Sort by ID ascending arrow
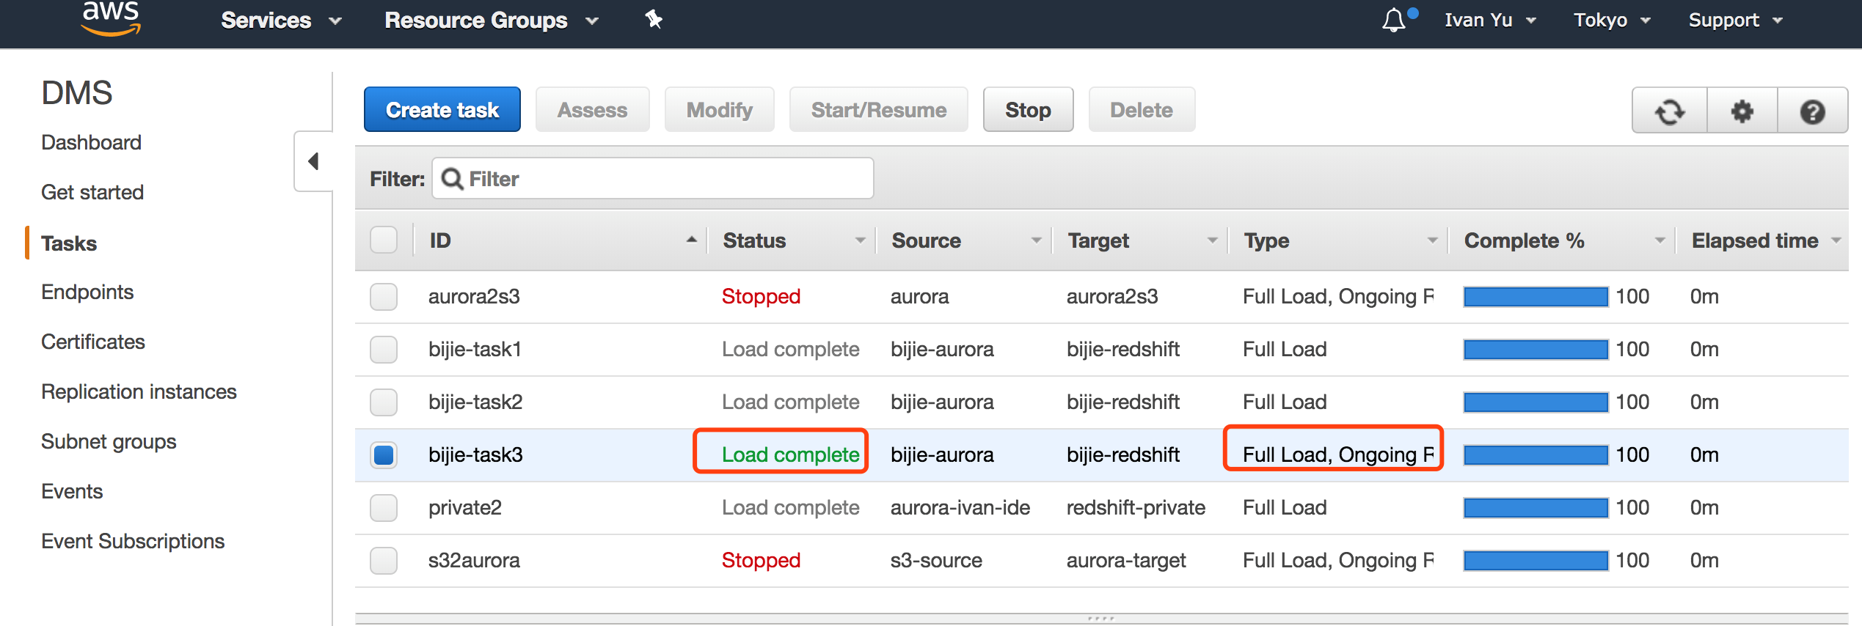 (691, 240)
